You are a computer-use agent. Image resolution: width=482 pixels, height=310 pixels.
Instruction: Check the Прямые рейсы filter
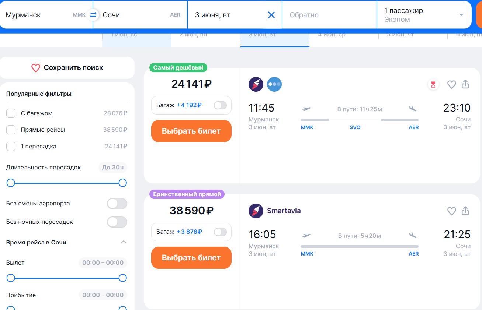pos(11,130)
